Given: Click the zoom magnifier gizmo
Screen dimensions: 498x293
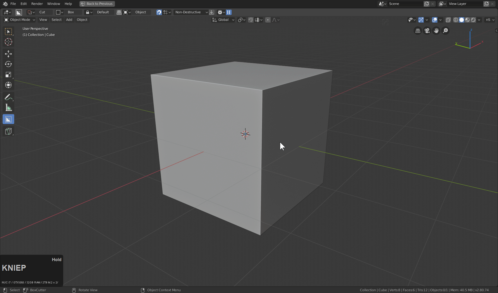Looking at the screenshot, I should tap(446, 31).
